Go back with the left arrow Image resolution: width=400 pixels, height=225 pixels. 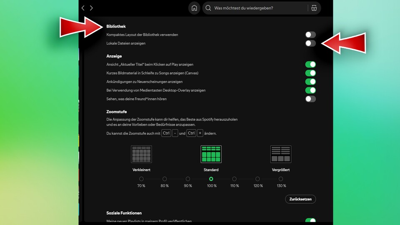[x=83, y=8]
